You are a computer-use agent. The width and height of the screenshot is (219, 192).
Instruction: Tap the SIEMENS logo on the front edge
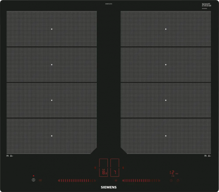click(109, 187)
